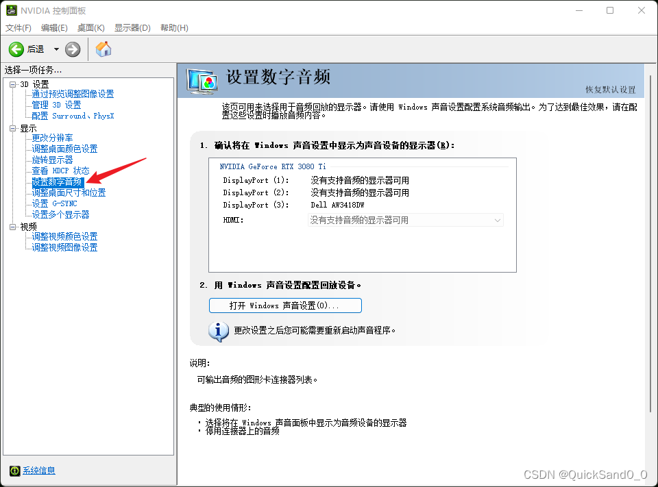Image resolution: width=658 pixels, height=487 pixels.
Task: Go to the Home page icon
Action: (x=103, y=49)
